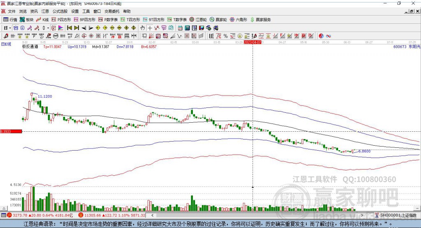The width and height of the screenshot is (421, 228).
Task: Step chart left with black arrow
Action: (84, 28)
